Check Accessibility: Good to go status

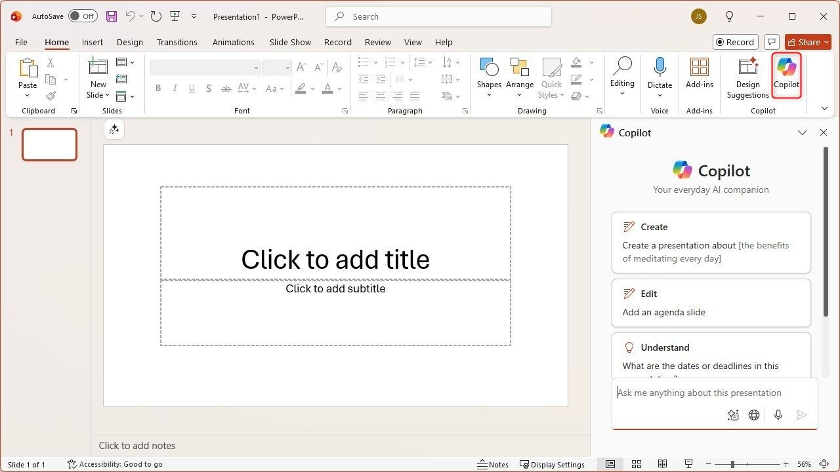[115, 464]
